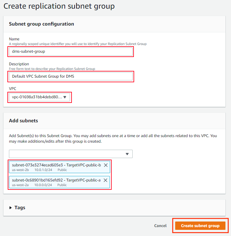231x236 pixels.
Task: Click the 10.0.0.0/24 CIDR text
Action: click(43, 185)
